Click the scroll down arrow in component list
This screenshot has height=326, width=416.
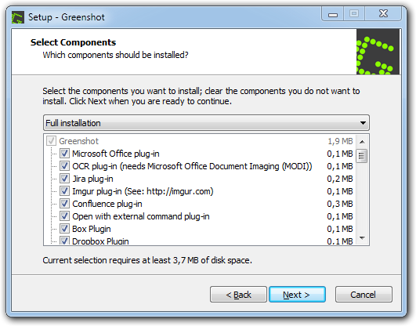point(362,238)
